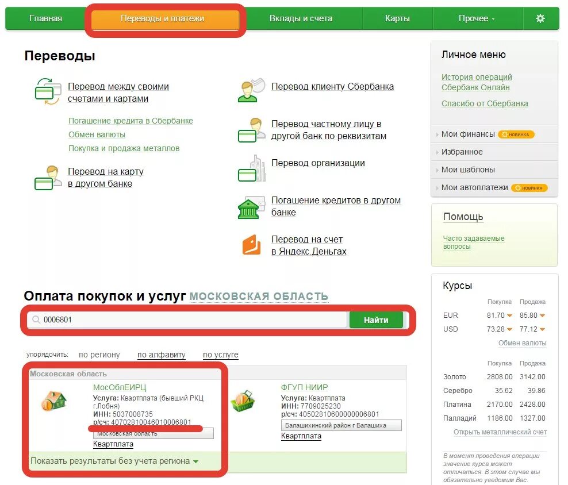Viewport: 568px width, 485px height.
Task: Open Покупка и продажа металлов link
Action: (124, 148)
